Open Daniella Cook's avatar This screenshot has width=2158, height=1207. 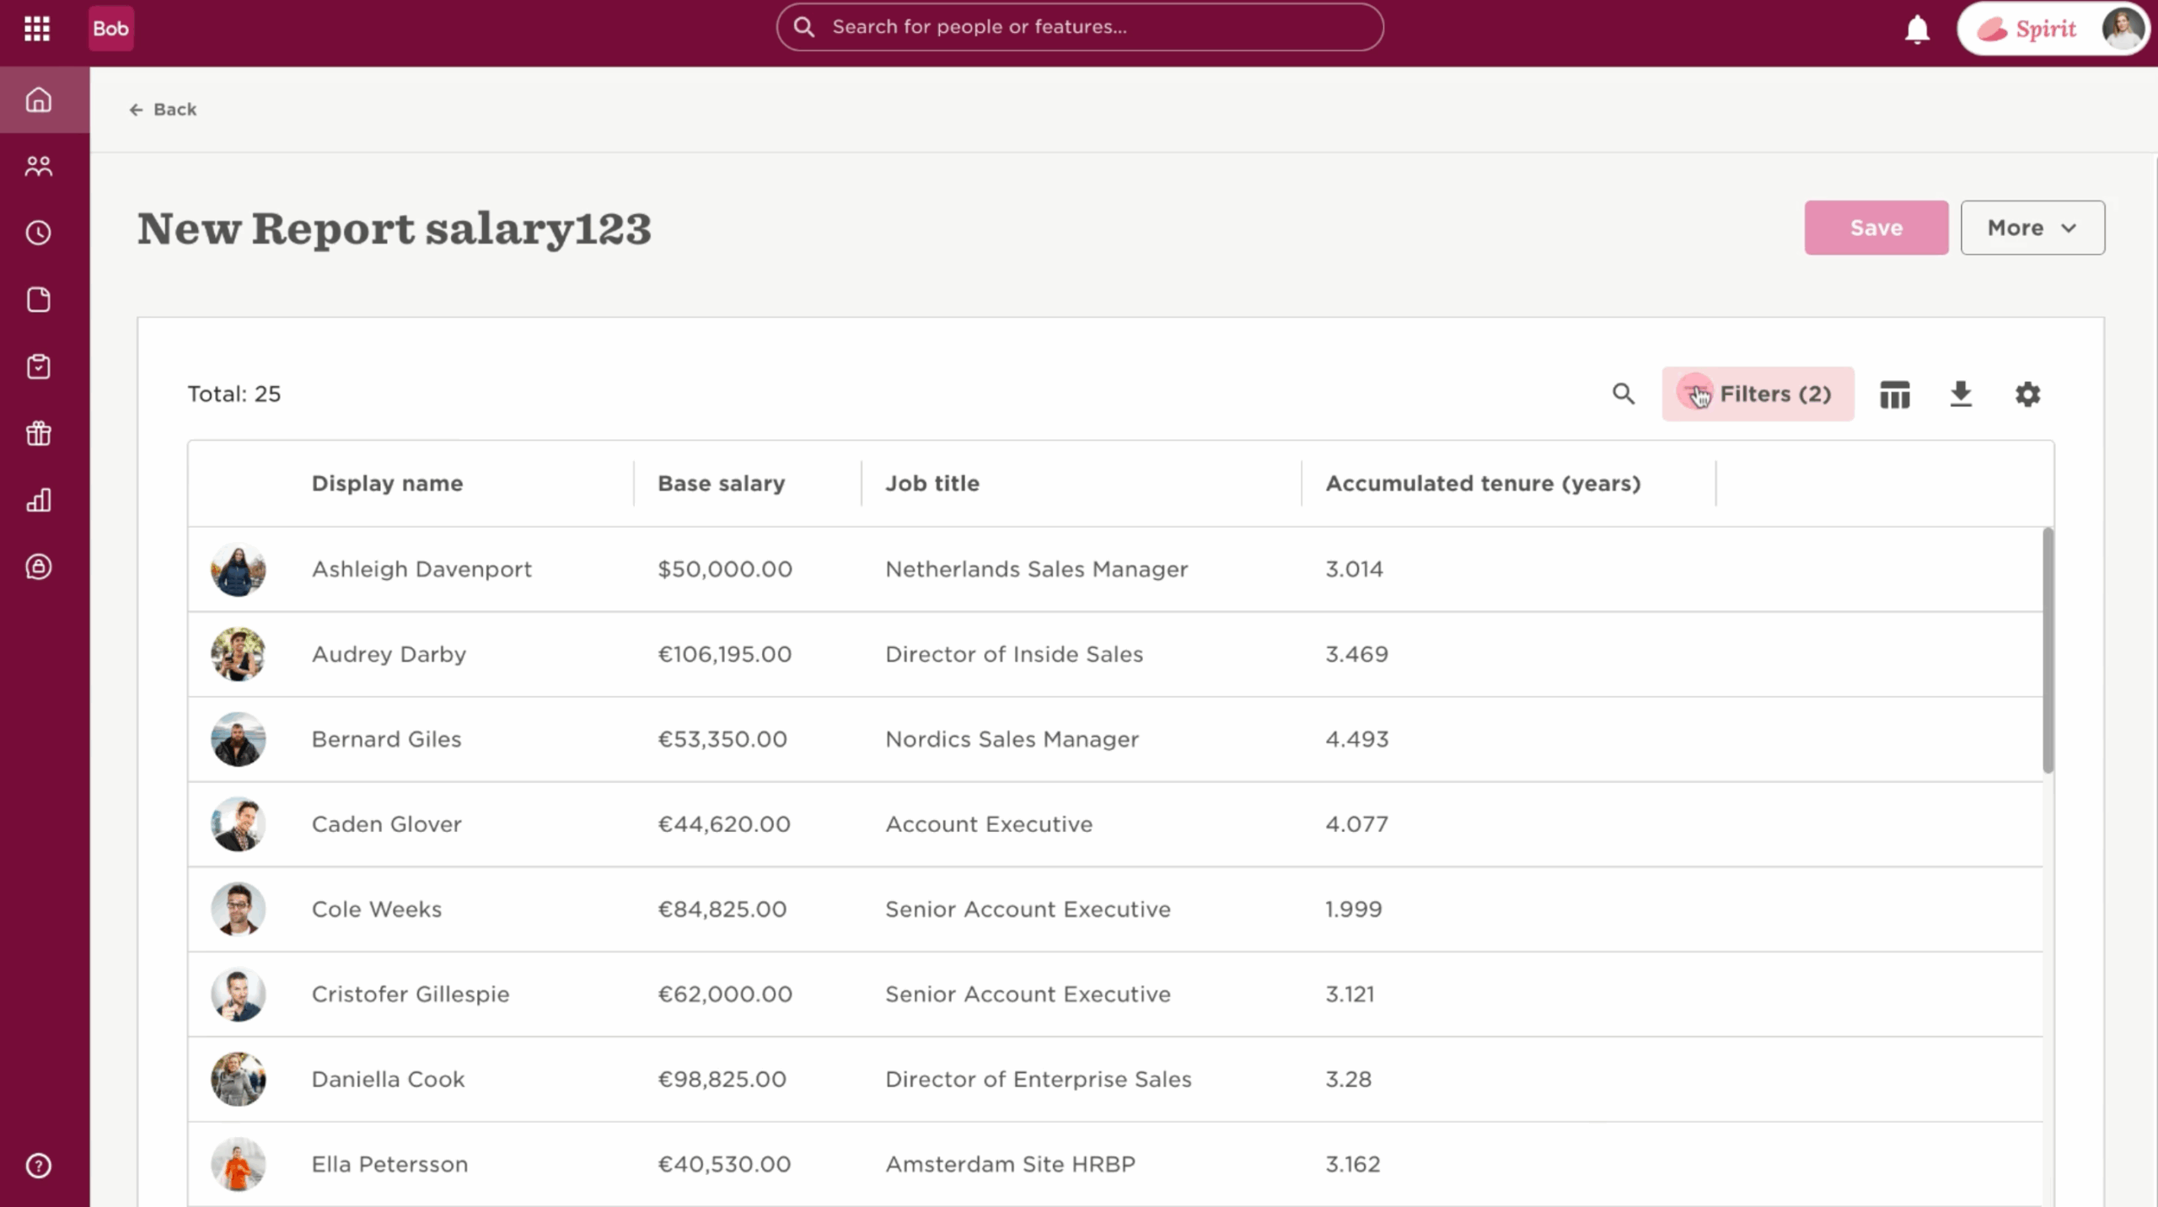coord(239,1079)
